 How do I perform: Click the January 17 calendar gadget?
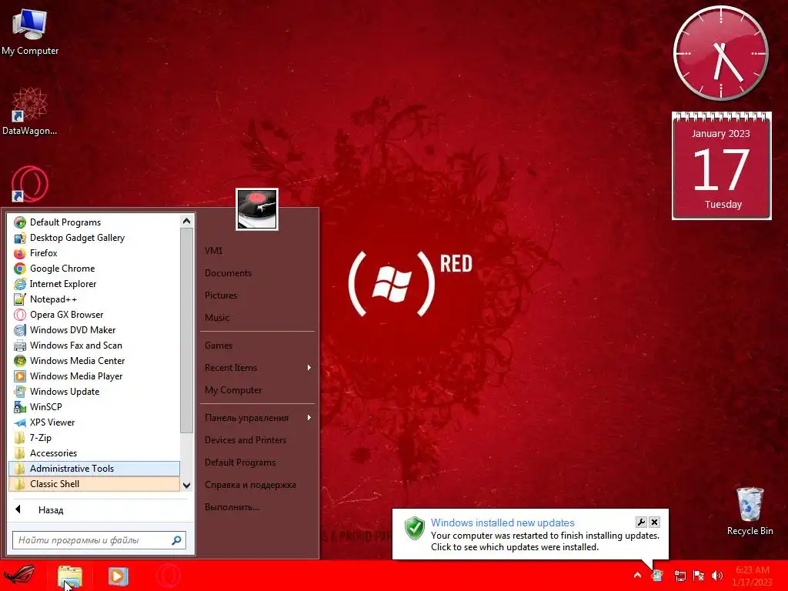coord(722,166)
